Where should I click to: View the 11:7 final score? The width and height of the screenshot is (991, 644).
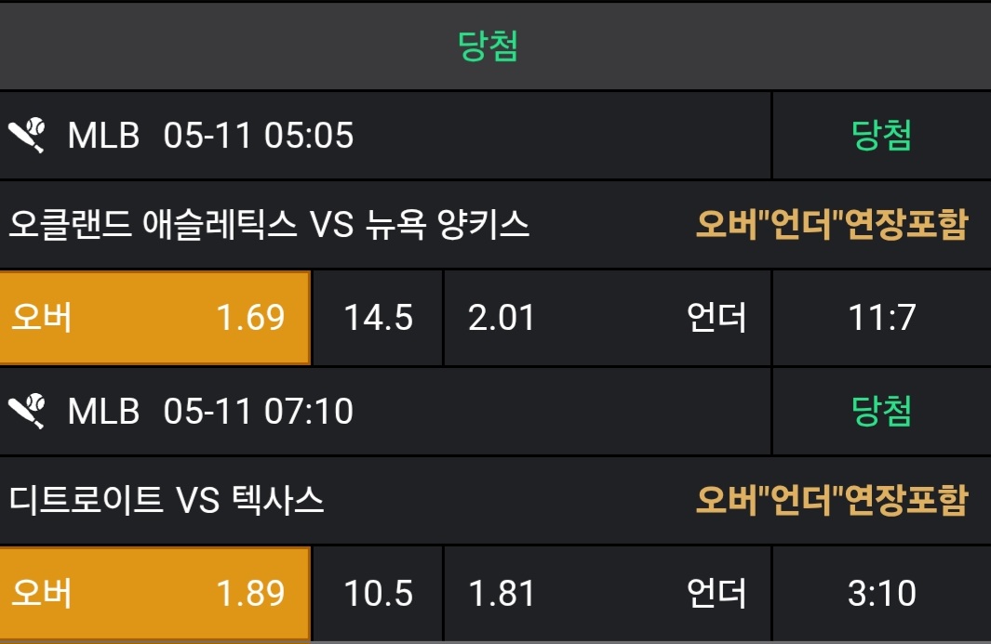click(881, 318)
